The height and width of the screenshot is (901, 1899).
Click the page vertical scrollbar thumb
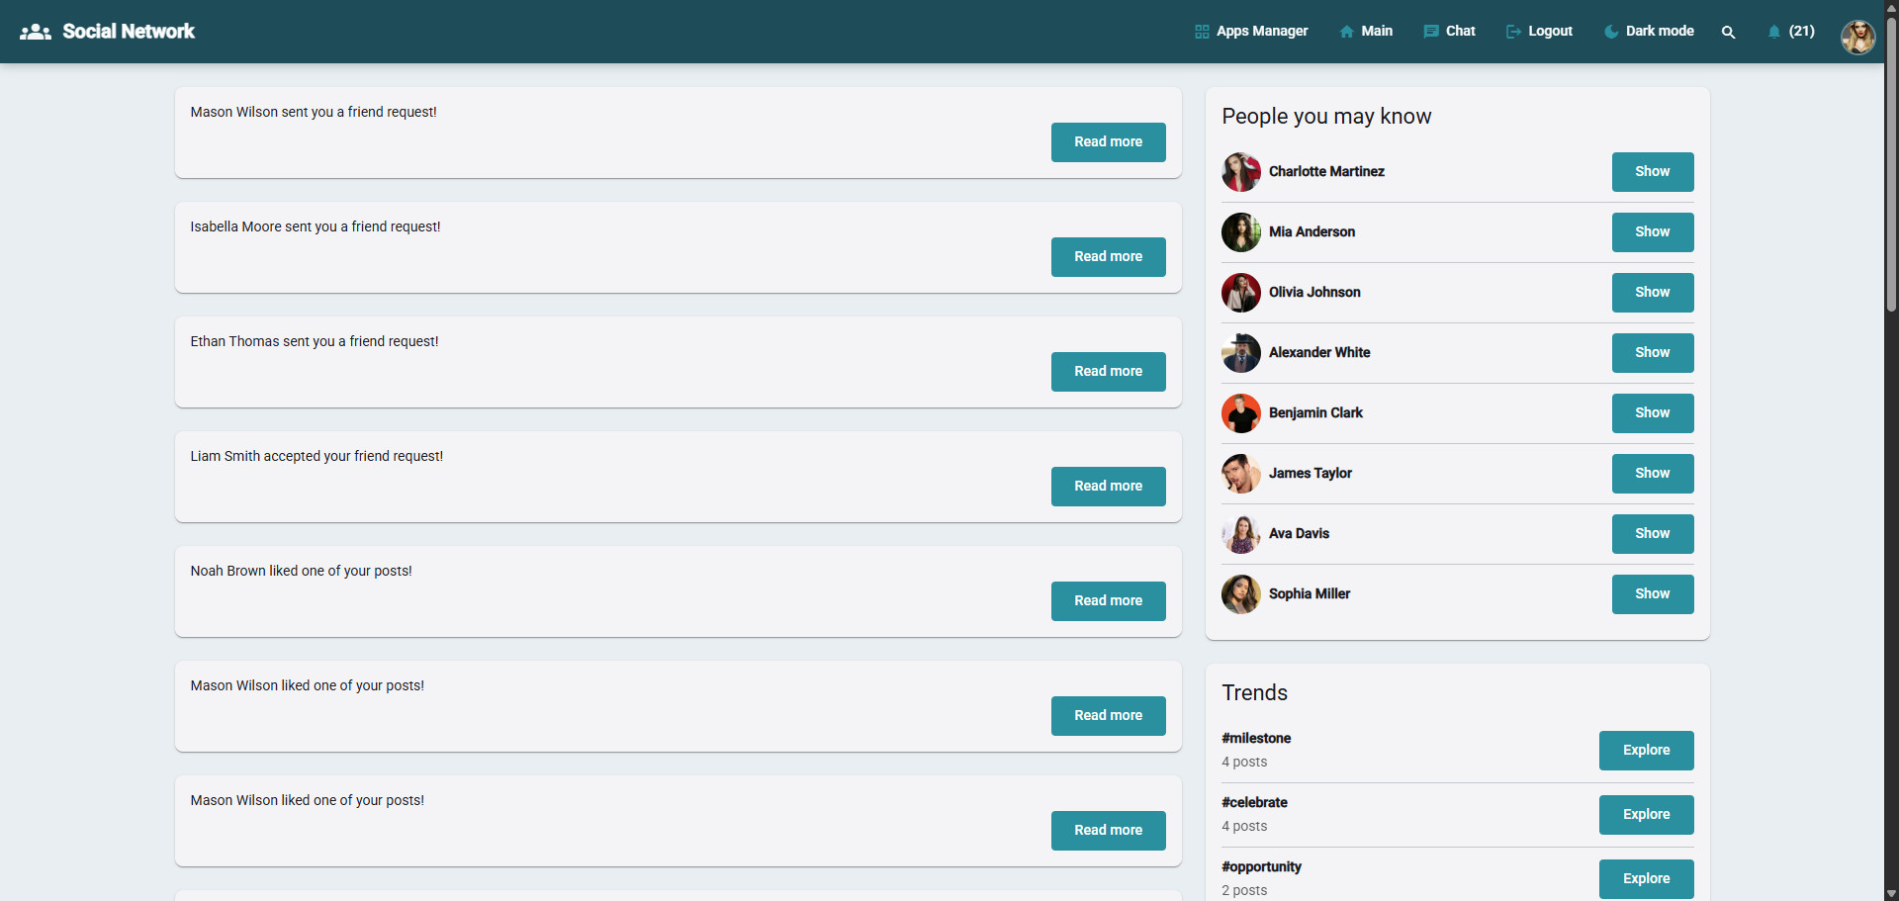1891,163
